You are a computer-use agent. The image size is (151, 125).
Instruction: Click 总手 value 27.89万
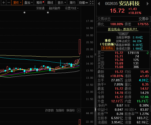(x=117, y=80)
